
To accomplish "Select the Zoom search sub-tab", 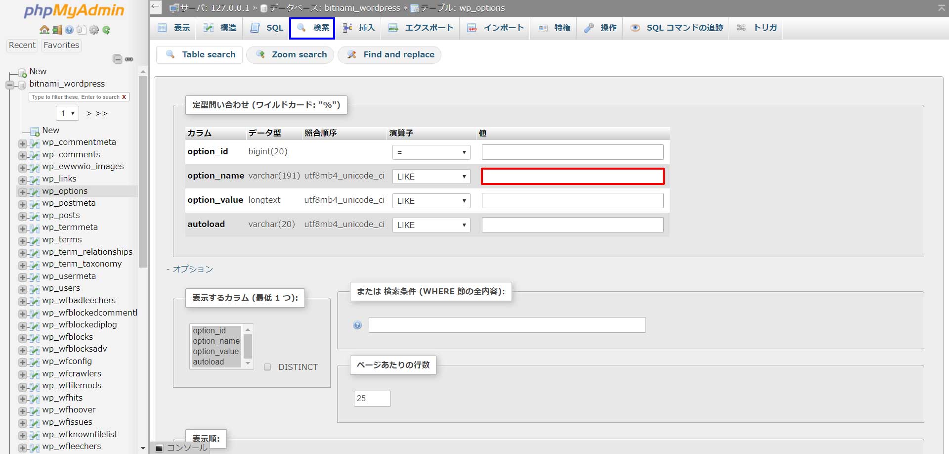I will click(291, 54).
